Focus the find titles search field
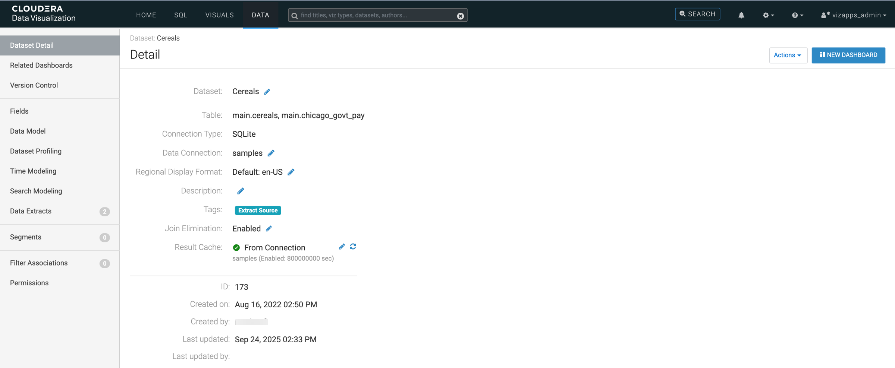895x368 pixels. [377, 15]
